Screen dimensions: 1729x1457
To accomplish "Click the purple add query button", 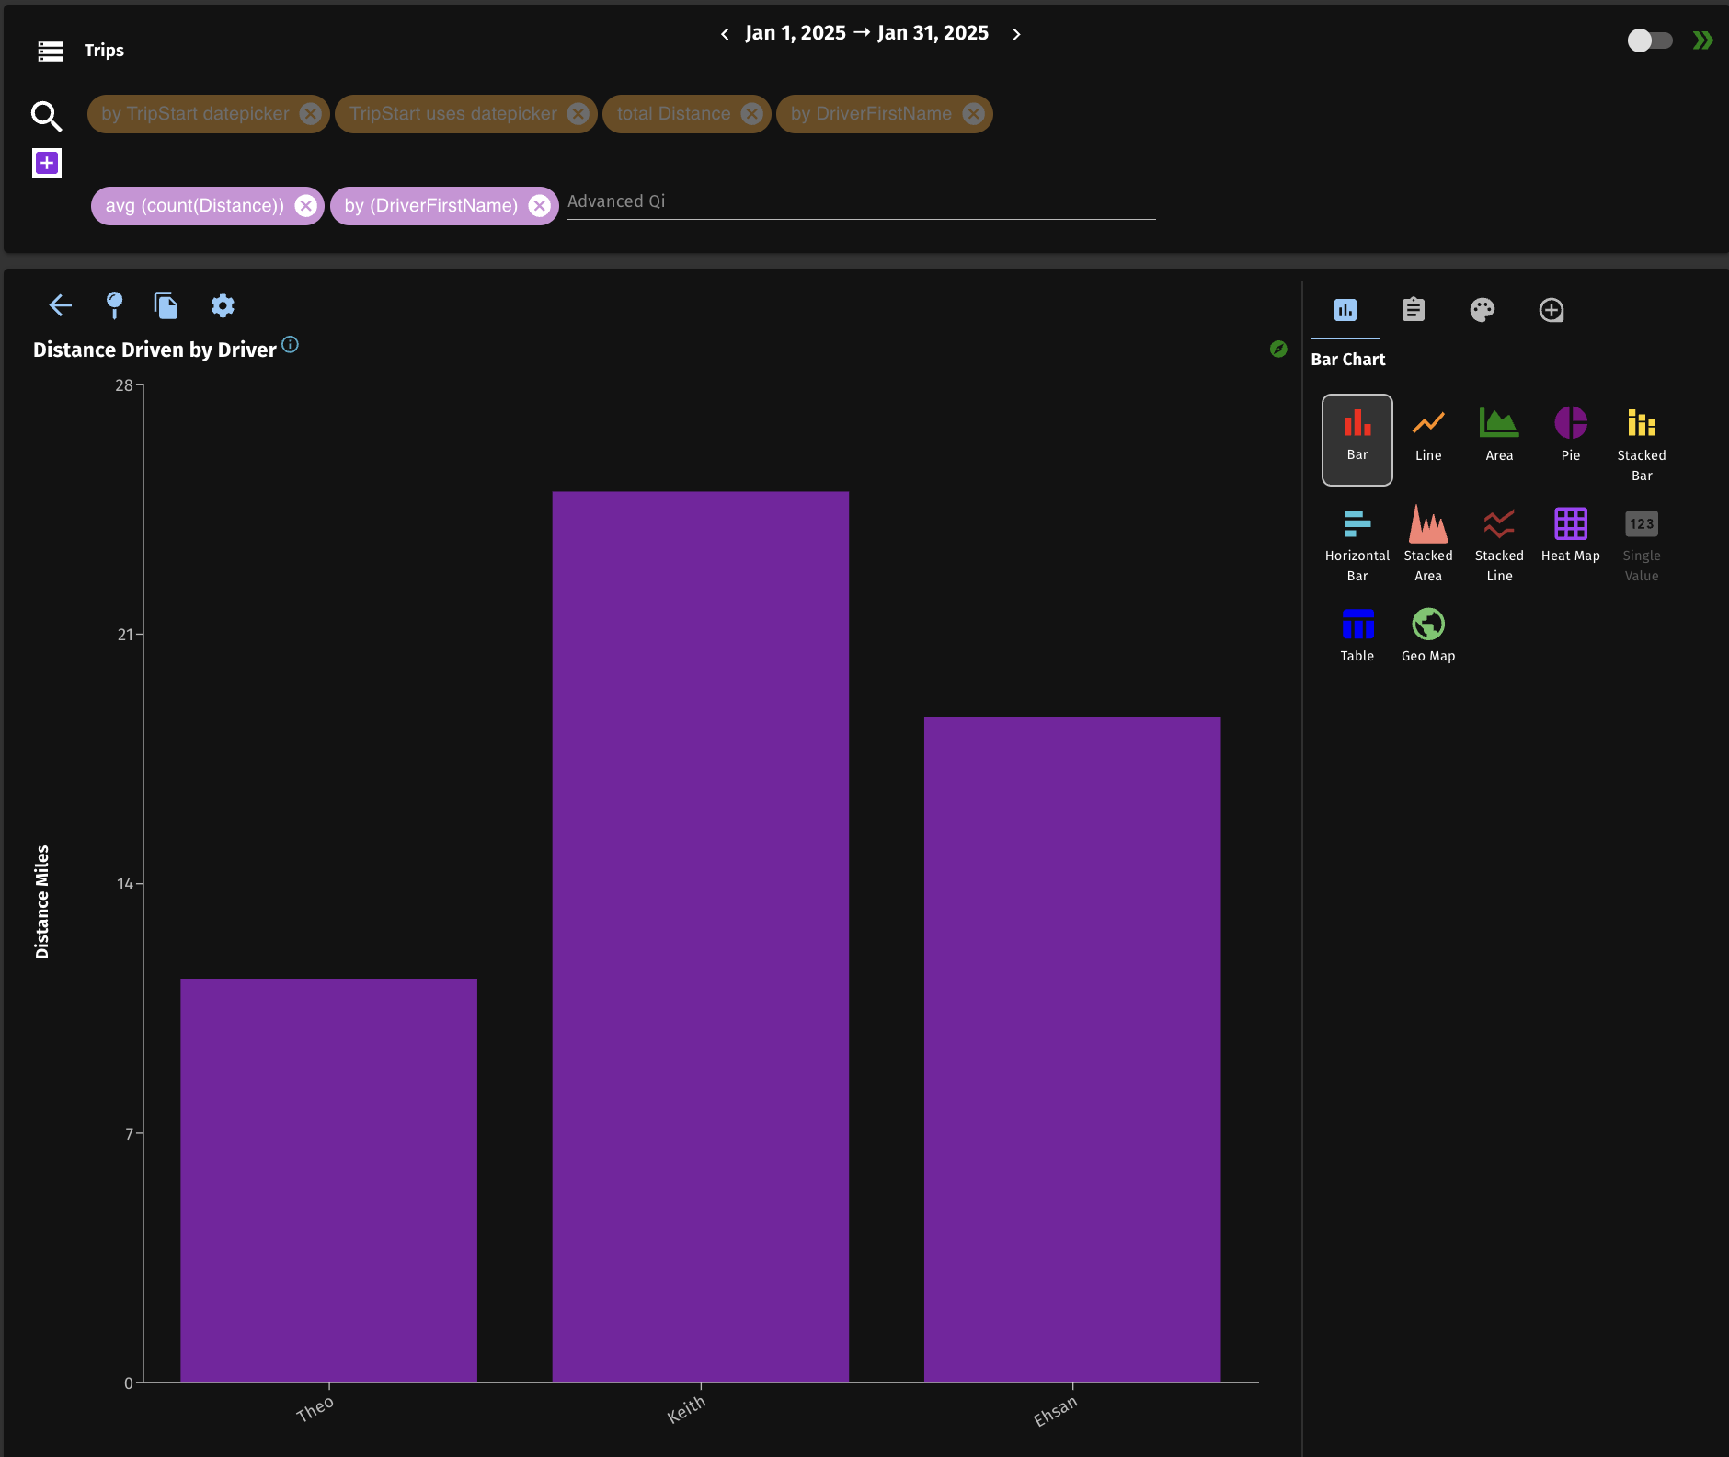I will click(x=47, y=163).
